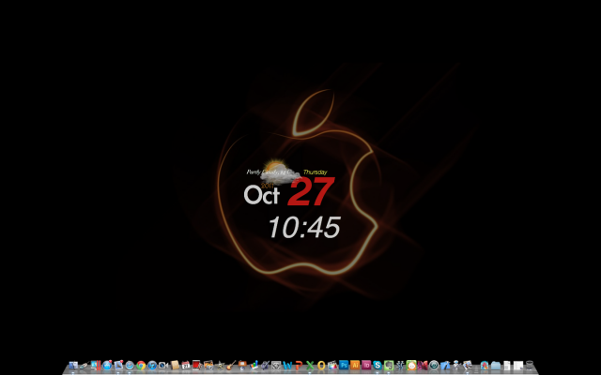
Task: Launch iTunes music note icon
Action: pos(152,366)
